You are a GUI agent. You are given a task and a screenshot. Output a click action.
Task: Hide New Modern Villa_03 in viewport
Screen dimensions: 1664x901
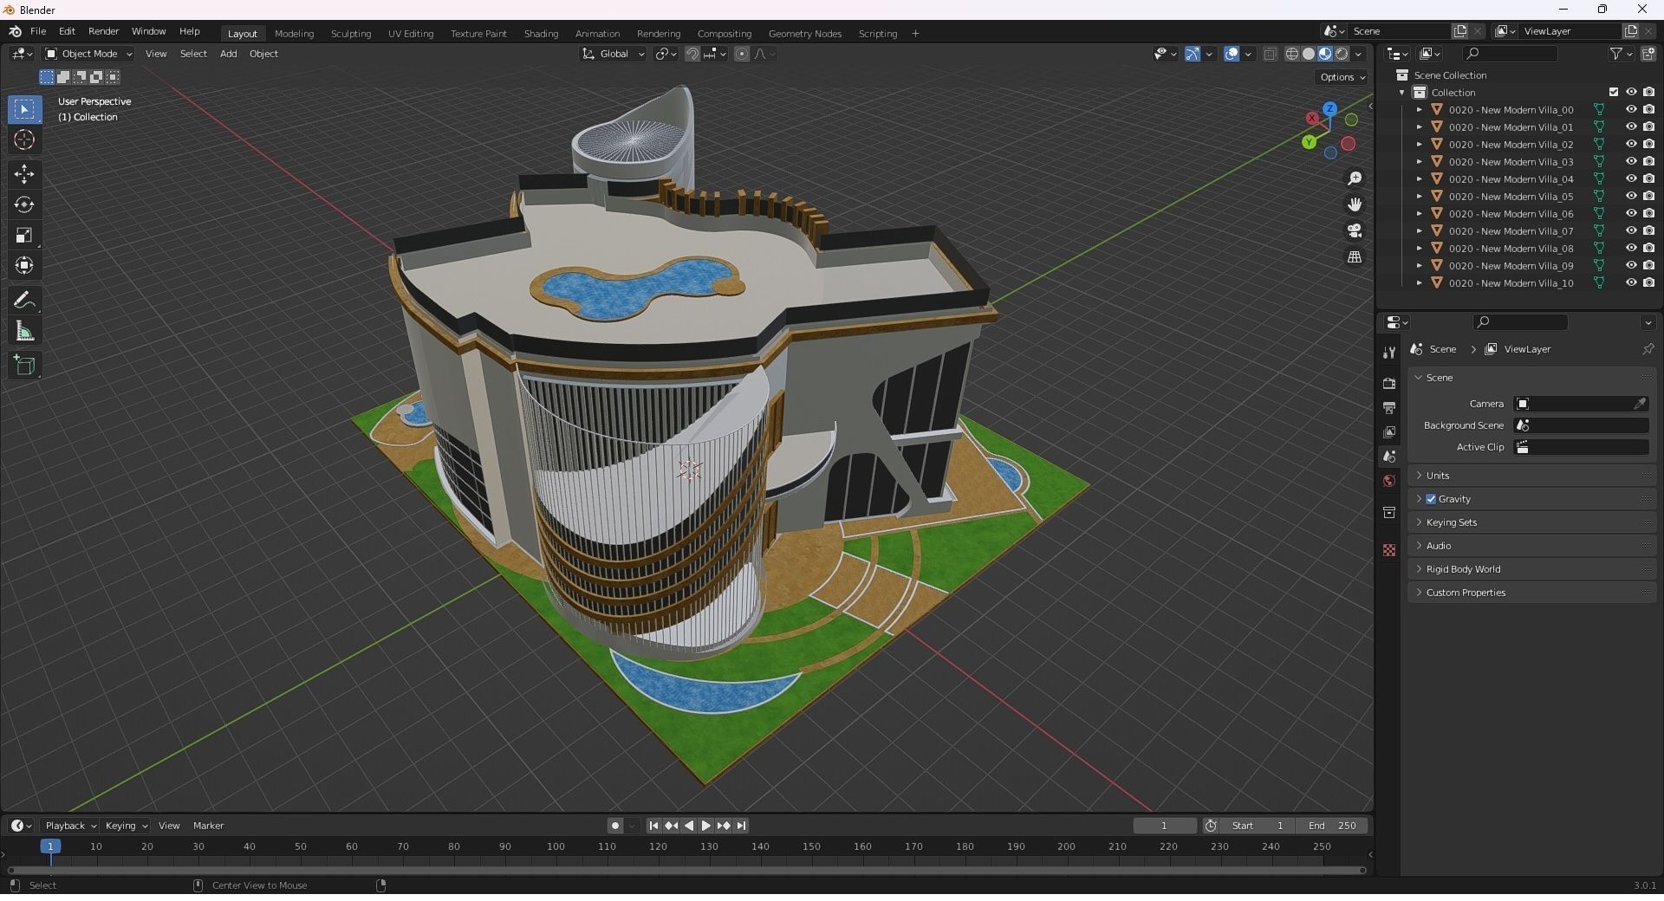pyautogui.click(x=1631, y=162)
